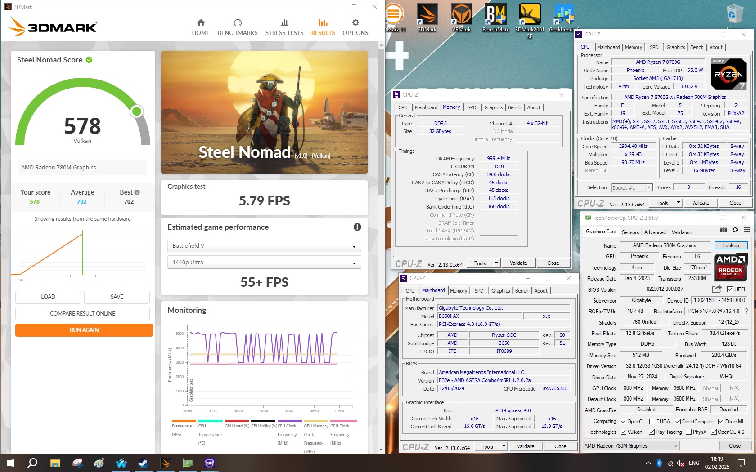756x472 pixels.
Task: Click the Estimated game performance info icon
Action: (357, 227)
